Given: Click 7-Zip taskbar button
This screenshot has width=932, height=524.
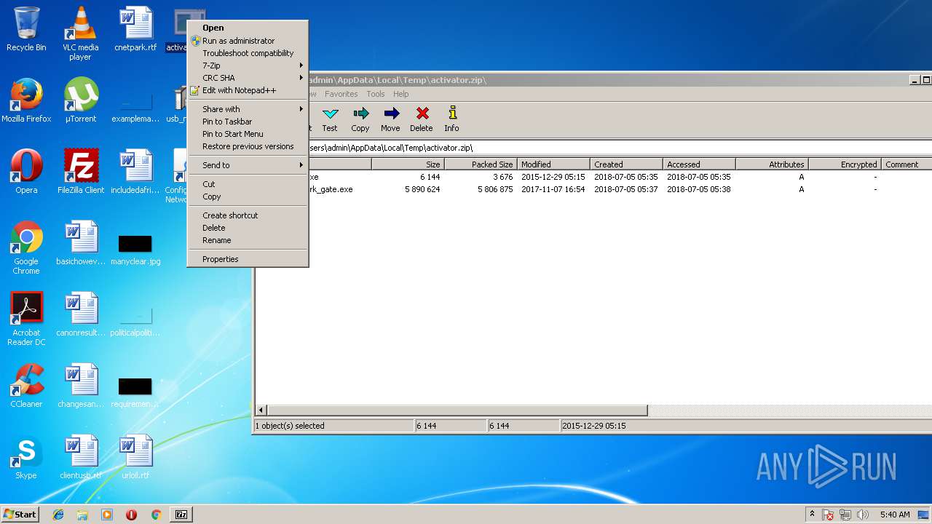Looking at the screenshot, I should (181, 515).
